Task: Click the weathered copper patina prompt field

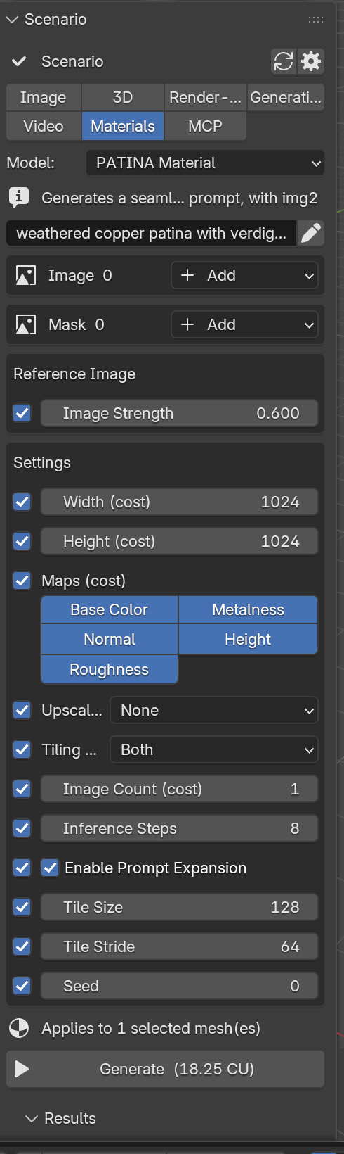Action: coord(152,233)
